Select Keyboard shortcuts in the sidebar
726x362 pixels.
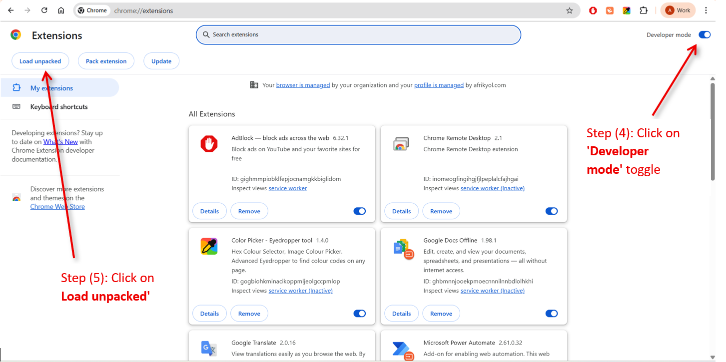click(x=59, y=107)
